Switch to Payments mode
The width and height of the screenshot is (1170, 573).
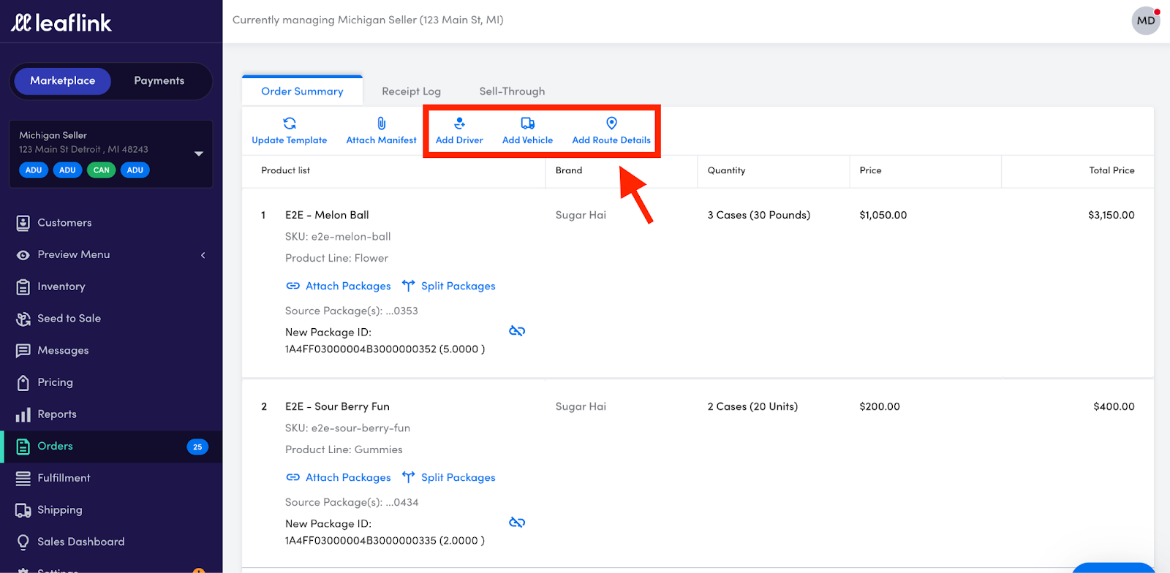159,81
